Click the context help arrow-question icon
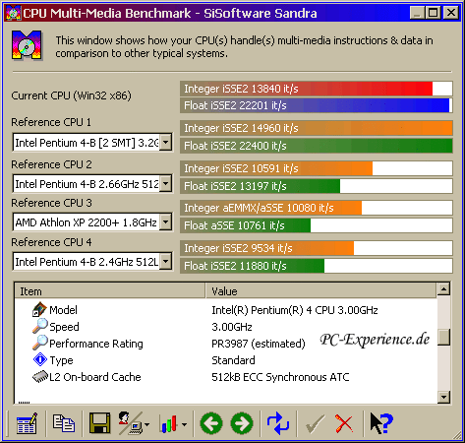 click(381, 423)
